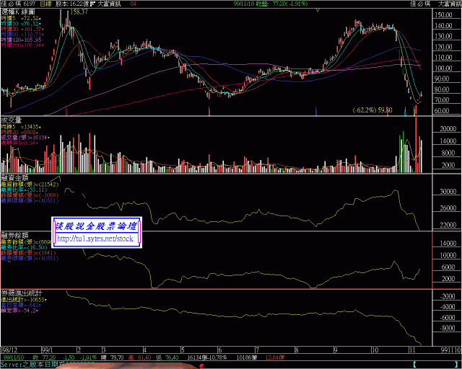Click the 融資限額(張)=(40561) reading
The width and height of the screenshot is (462, 369).
pyautogui.click(x=30, y=200)
